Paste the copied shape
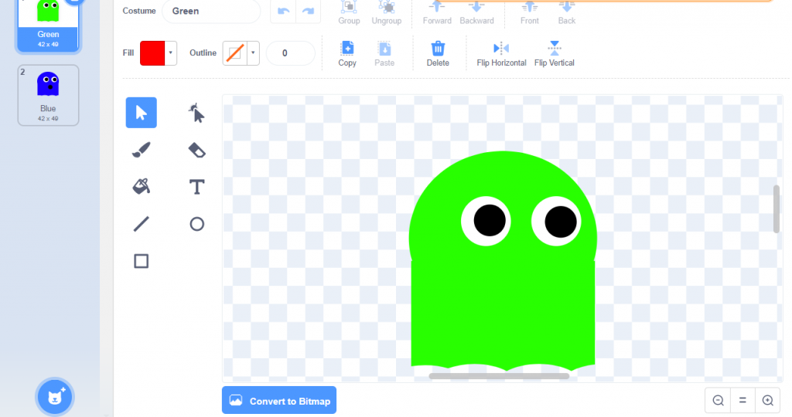Screen dimensions: 792x417 pyautogui.click(x=384, y=53)
